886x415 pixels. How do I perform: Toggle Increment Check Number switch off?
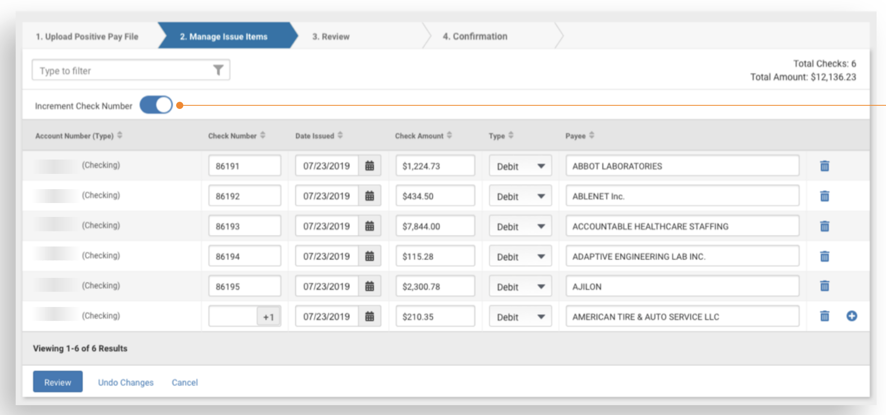coord(156,105)
